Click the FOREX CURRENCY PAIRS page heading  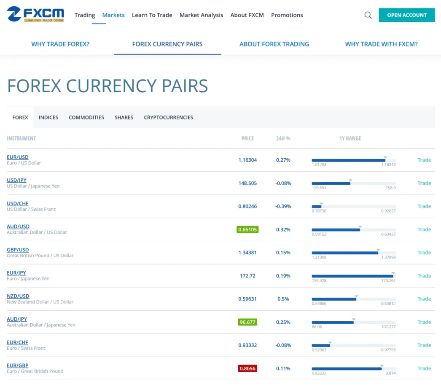pos(108,86)
